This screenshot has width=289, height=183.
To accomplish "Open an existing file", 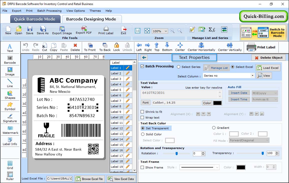I will click(19, 30).
